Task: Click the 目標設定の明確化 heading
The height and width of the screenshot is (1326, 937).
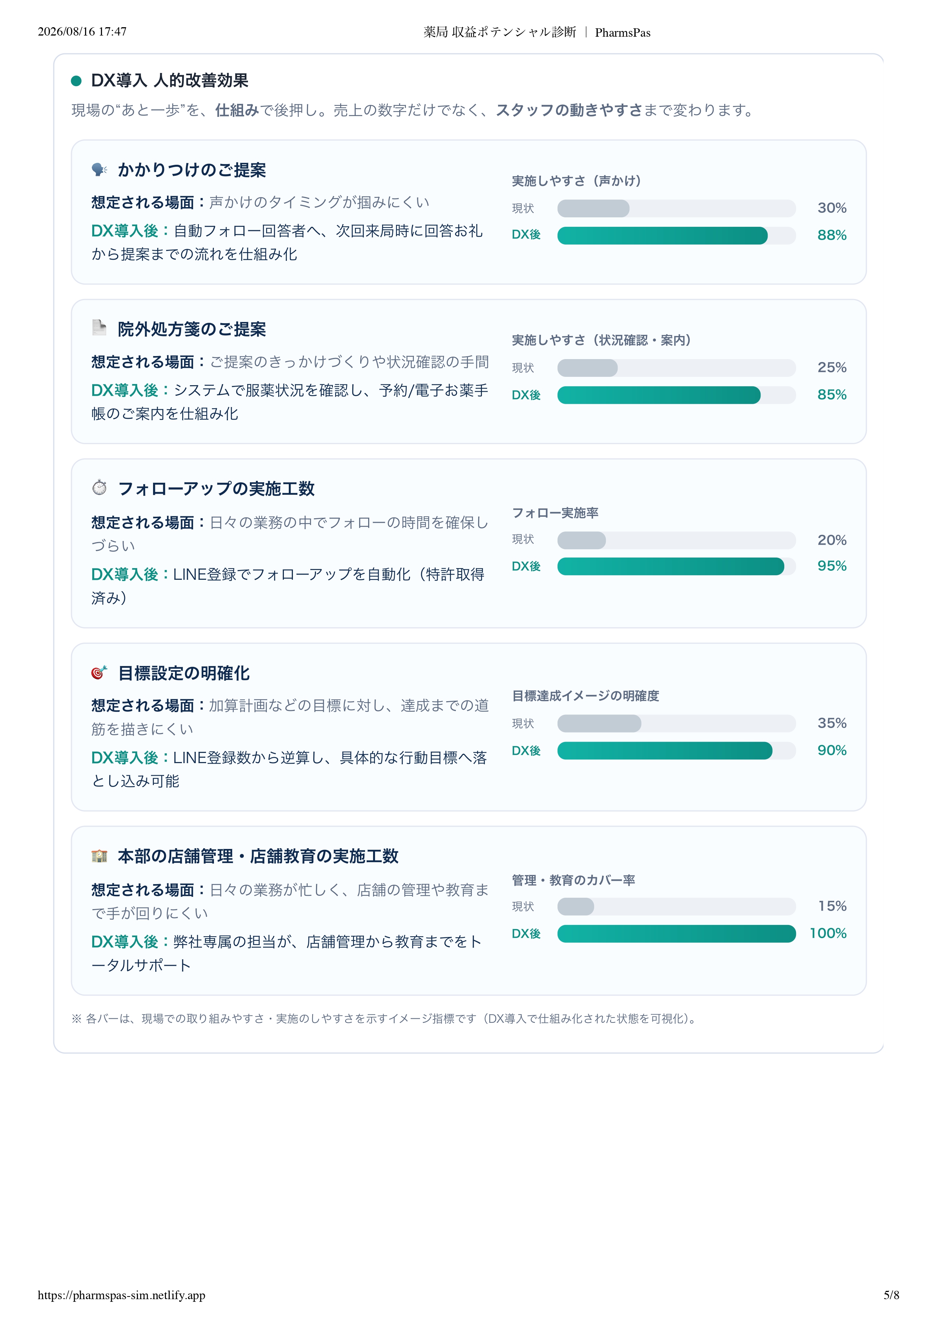Action: click(184, 673)
